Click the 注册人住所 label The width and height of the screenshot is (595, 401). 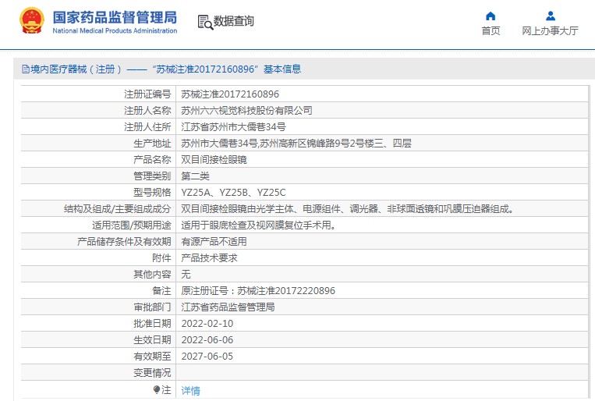147,127
